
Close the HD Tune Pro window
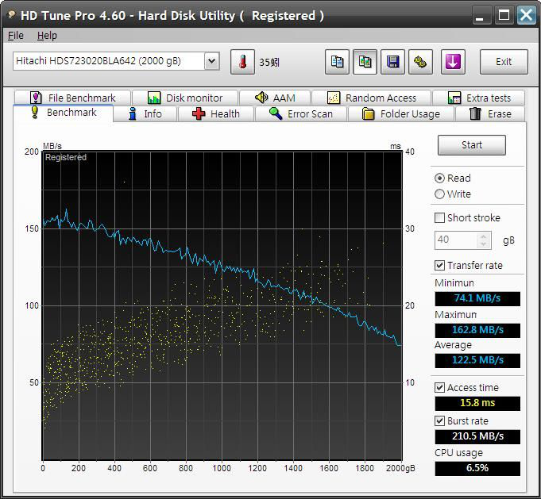pos(526,16)
